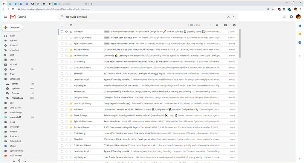The image size is (304, 163).
Task: Star the CSS Weekly Issue #339 email
Action: pos(66,62)
